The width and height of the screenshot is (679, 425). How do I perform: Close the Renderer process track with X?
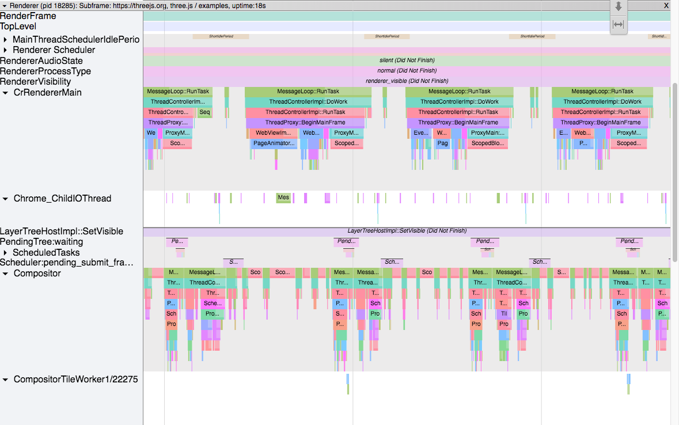pyautogui.click(x=666, y=5)
